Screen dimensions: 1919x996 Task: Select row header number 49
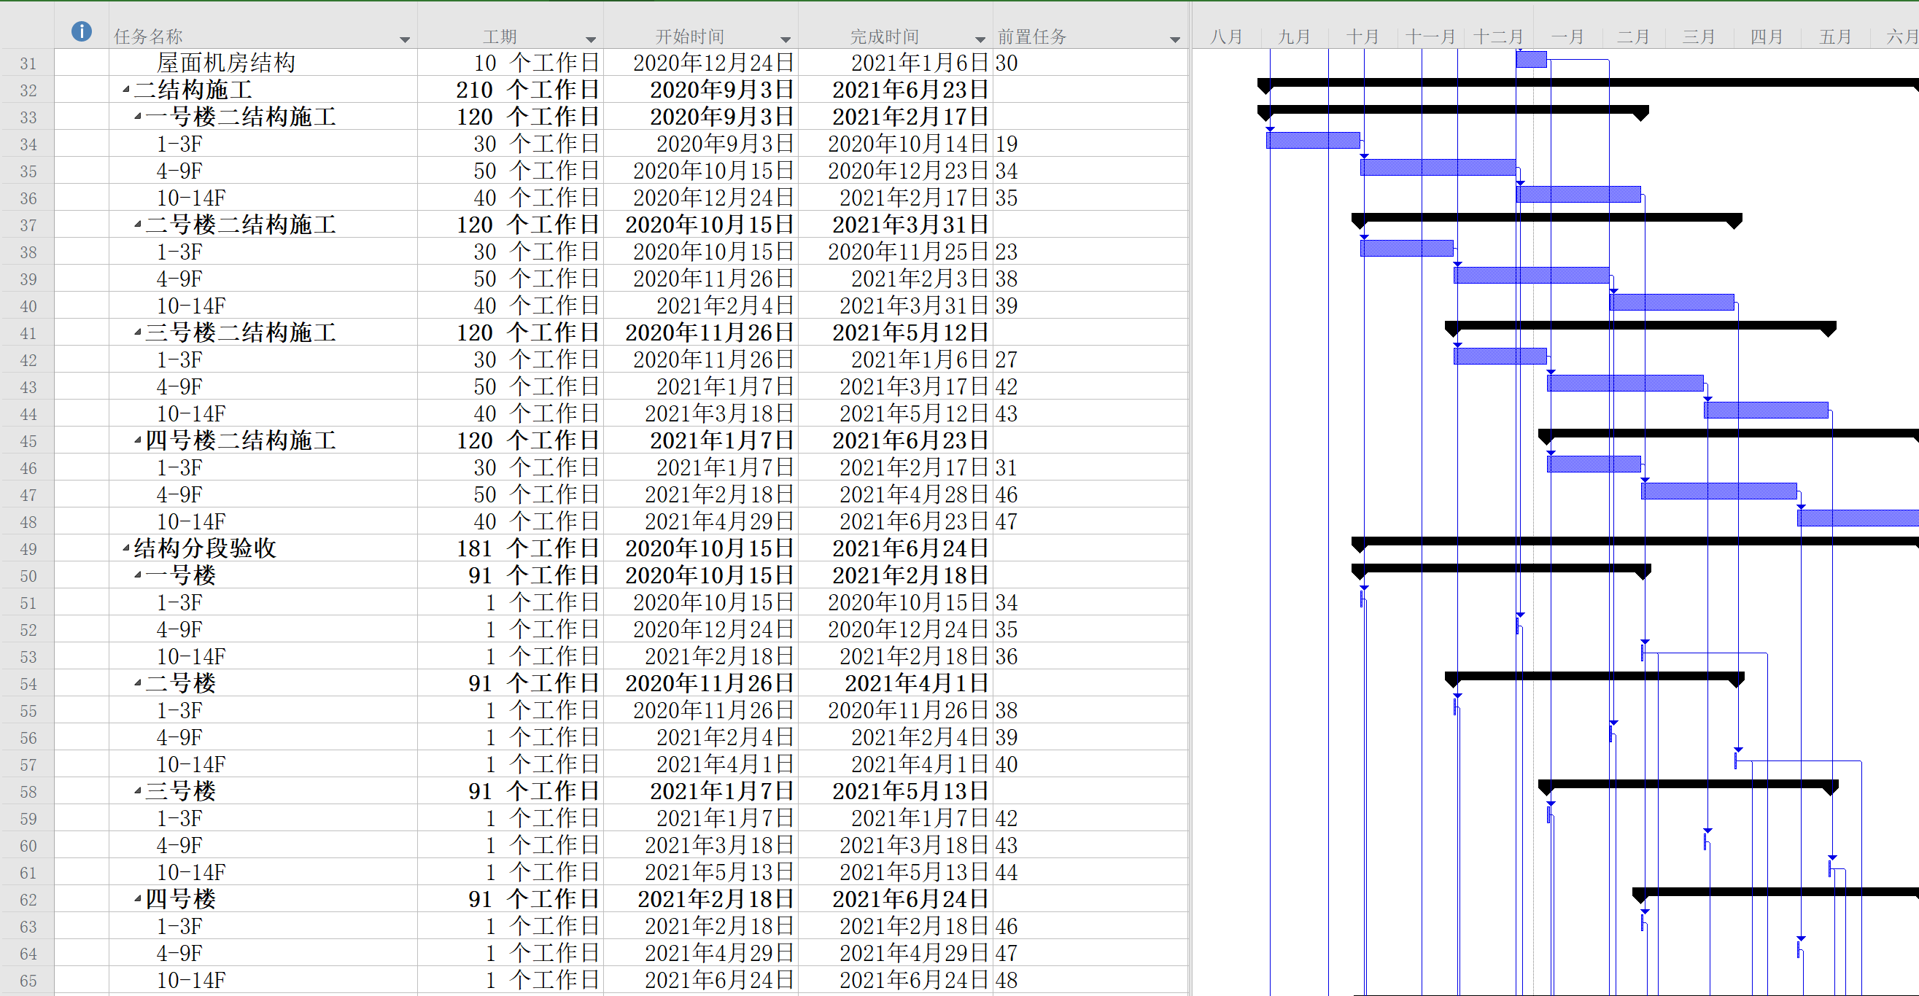tap(28, 549)
